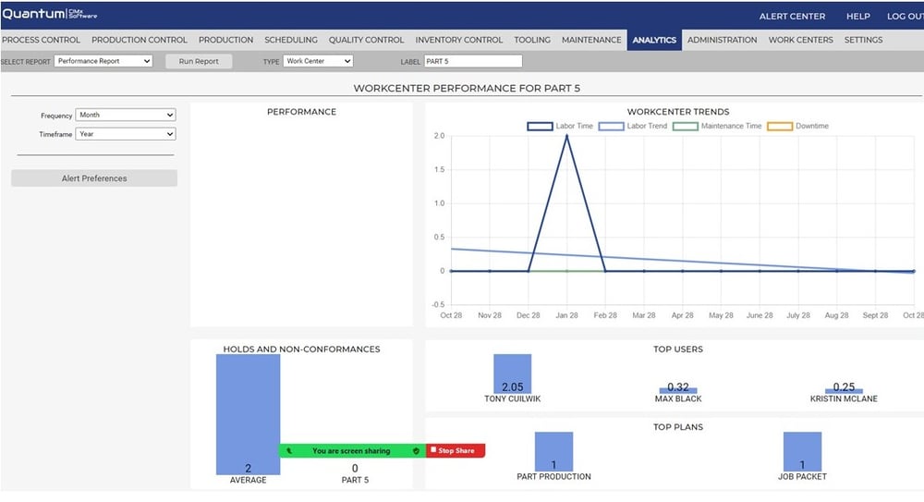Open Alert Preferences
Screen dimensions: 924x502
pos(94,178)
